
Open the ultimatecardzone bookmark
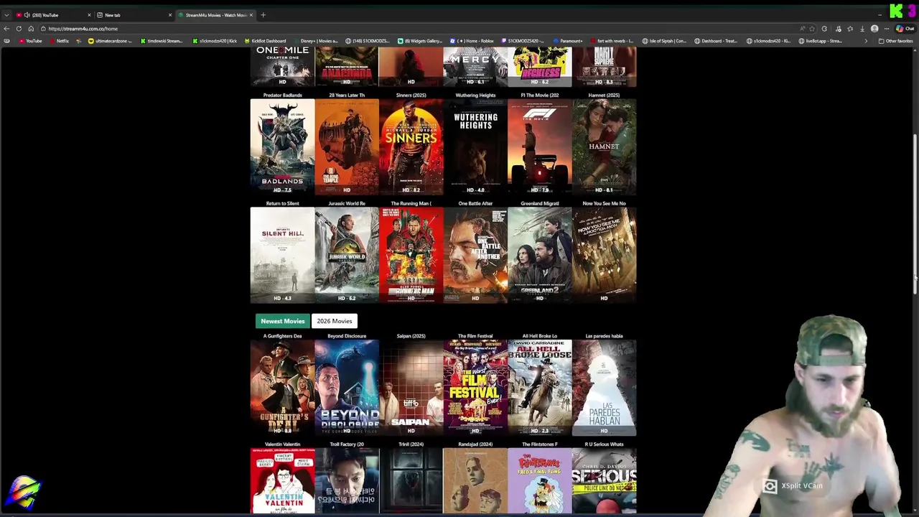tap(110, 41)
